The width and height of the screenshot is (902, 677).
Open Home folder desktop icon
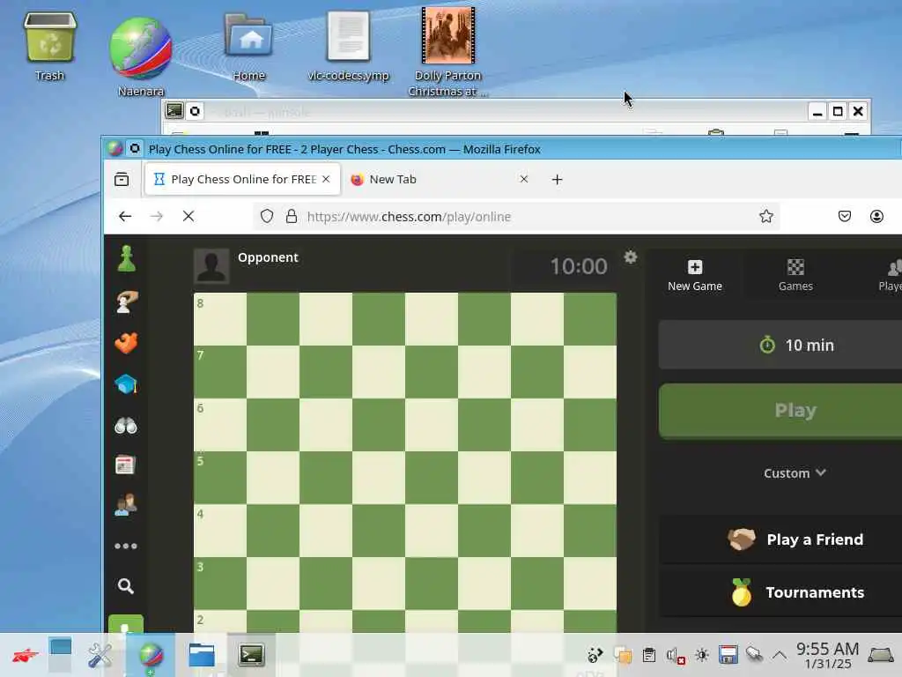click(x=248, y=46)
